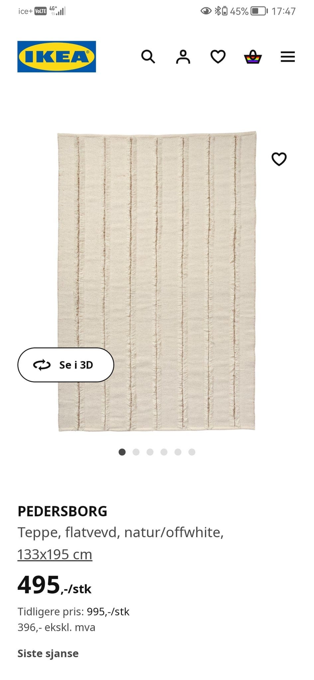Open the 133x195 cm size link
314x680 pixels.
[55, 554]
